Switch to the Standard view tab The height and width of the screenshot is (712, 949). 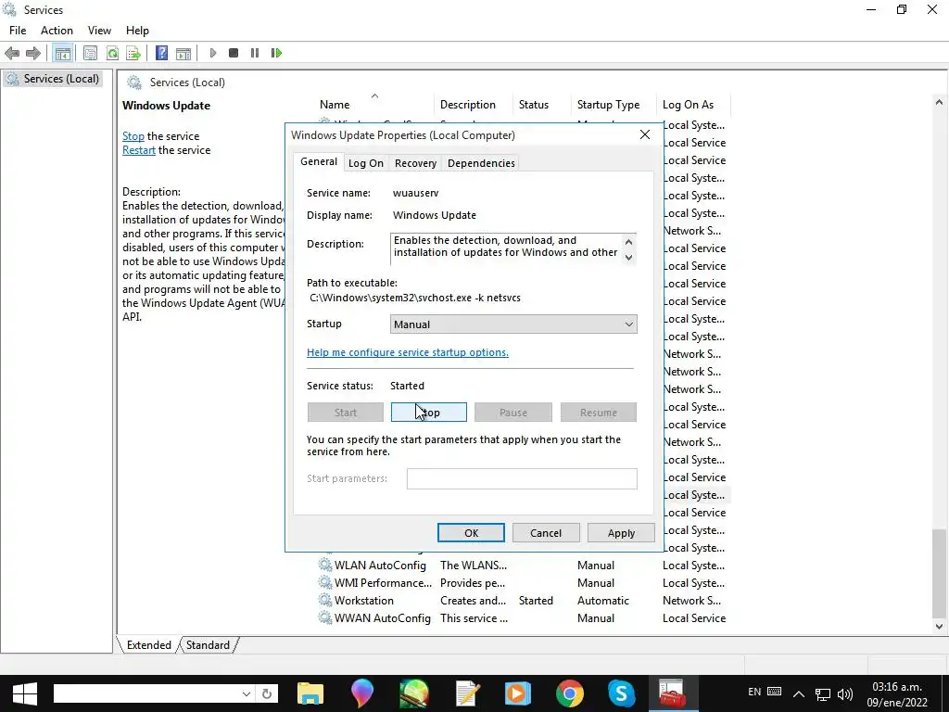(x=208, y=645)
